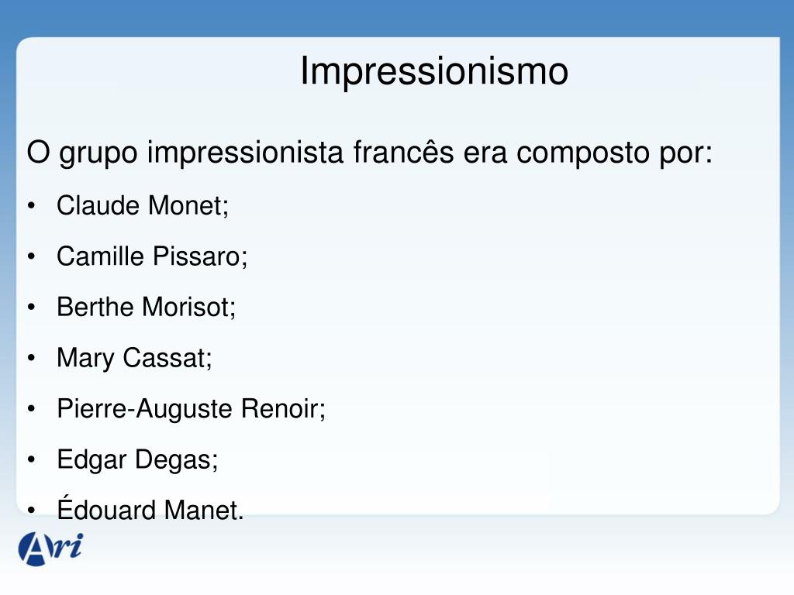The width and height of the screenshot is (794, 595).
Task: Click the word "francês" in the heading sentence
Action: 403,151
